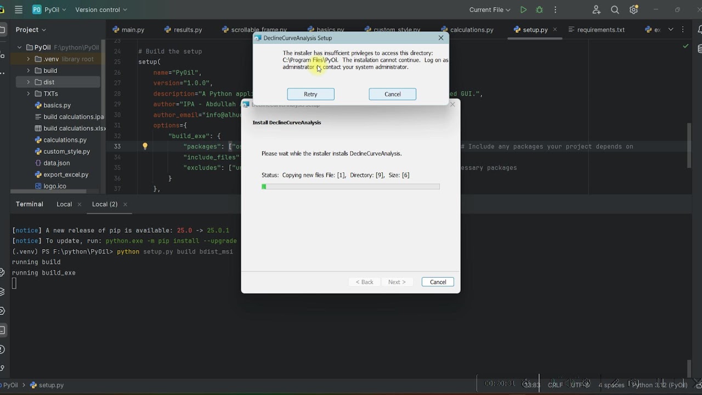Image resolution: width=702 pixels, height=395 pixels.
Task: Select build calculations.ipa in the Project tree
Action: [x=70, y=116]
